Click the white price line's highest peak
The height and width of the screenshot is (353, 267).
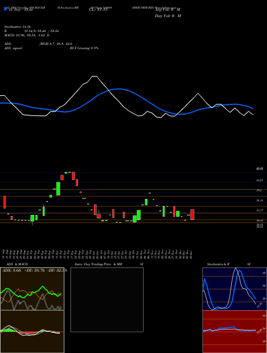[95, 76]
